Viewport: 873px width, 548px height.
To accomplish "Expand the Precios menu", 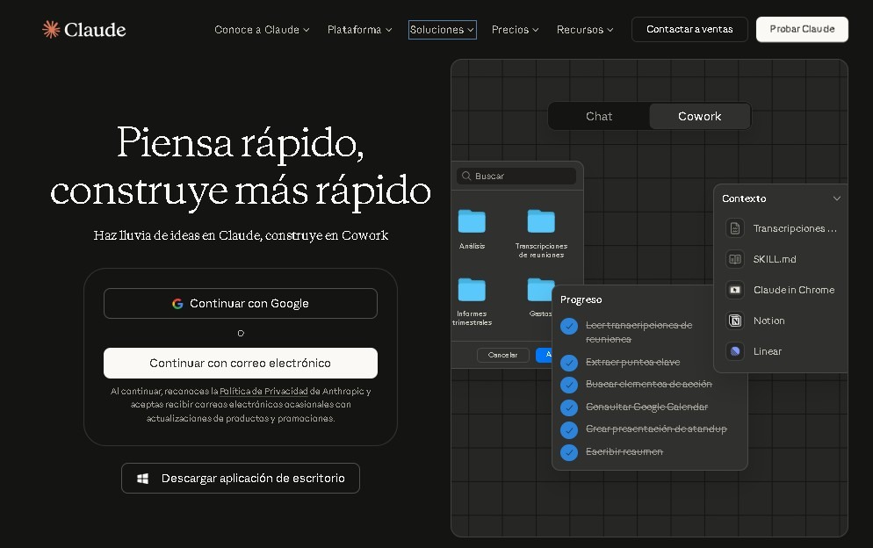I will click(x=515, y=29).
